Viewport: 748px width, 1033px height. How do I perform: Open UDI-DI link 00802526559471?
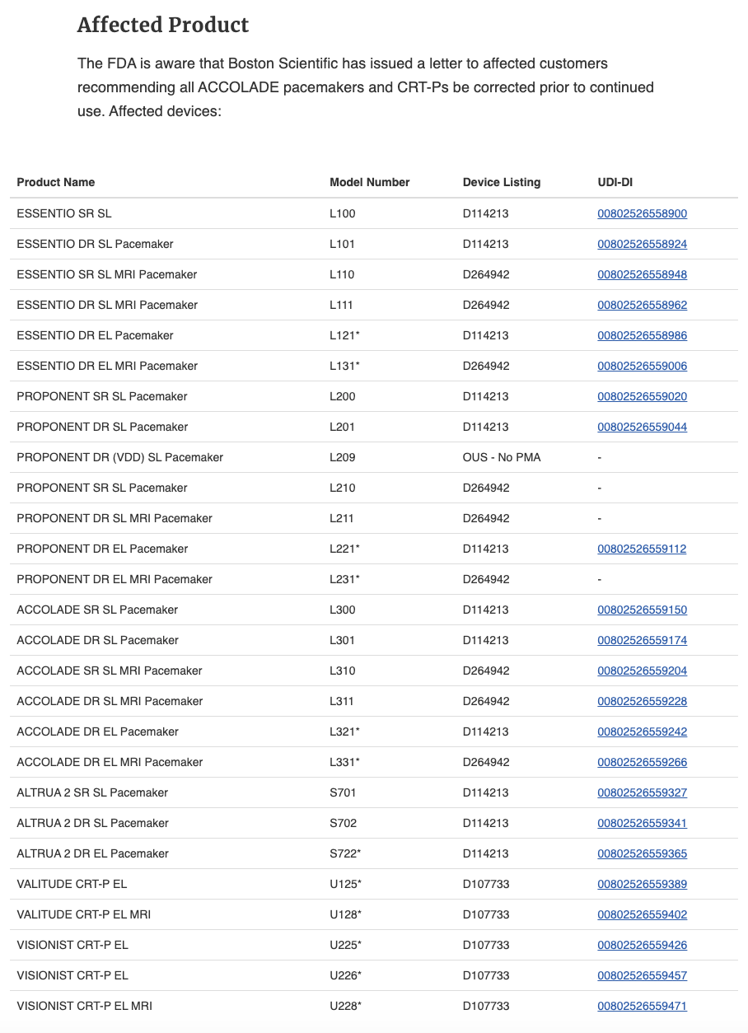(642, 1006)
